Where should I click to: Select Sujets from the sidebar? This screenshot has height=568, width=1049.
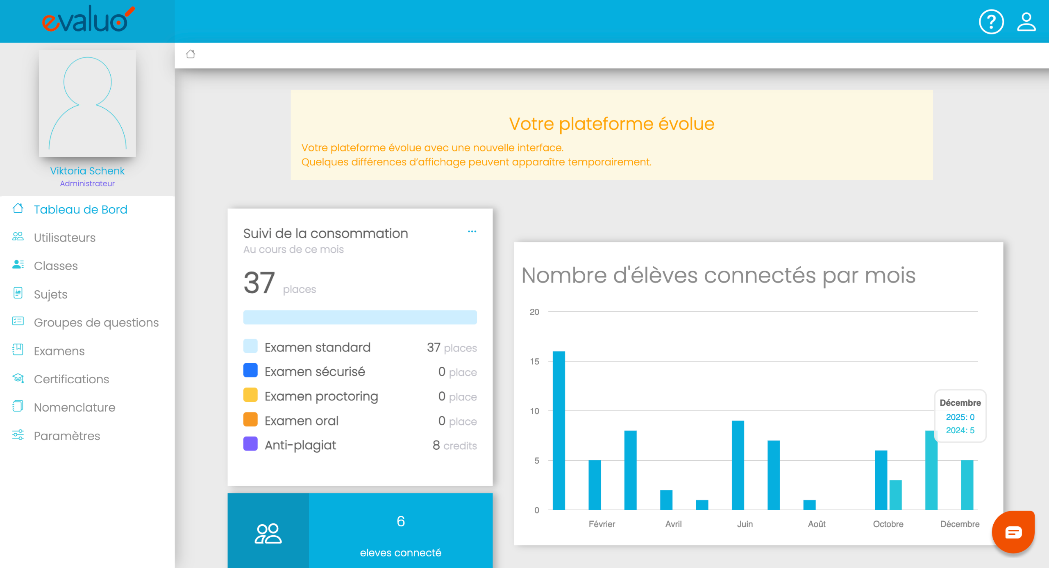click(x=50, y=294)
